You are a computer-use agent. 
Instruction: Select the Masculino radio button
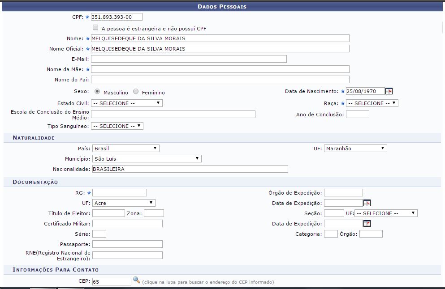[97, 91]
